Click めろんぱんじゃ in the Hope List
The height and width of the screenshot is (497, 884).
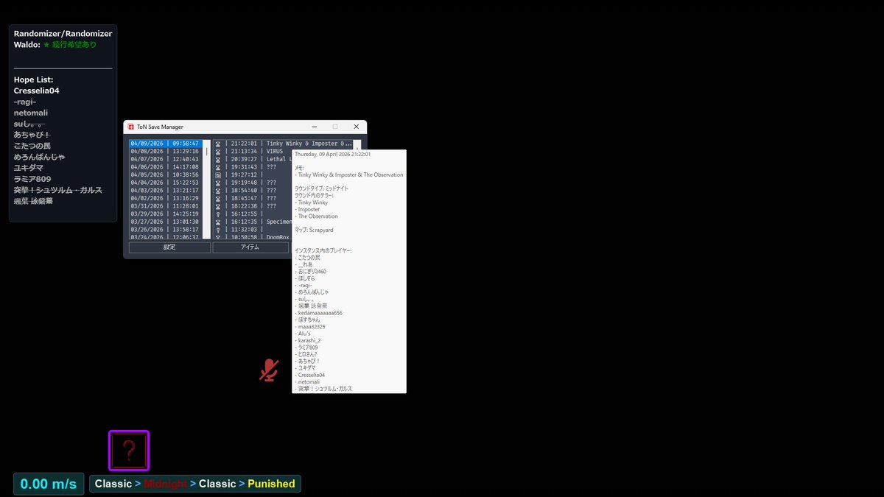40,157
